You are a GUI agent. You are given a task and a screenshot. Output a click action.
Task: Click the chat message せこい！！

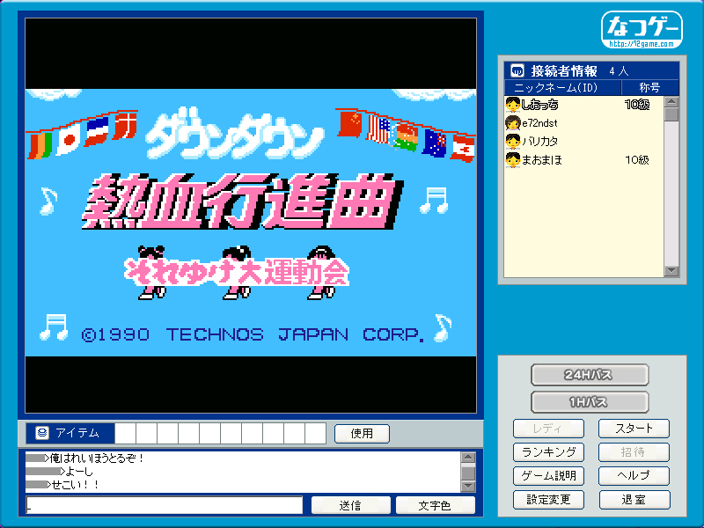(x=75, y=485)
